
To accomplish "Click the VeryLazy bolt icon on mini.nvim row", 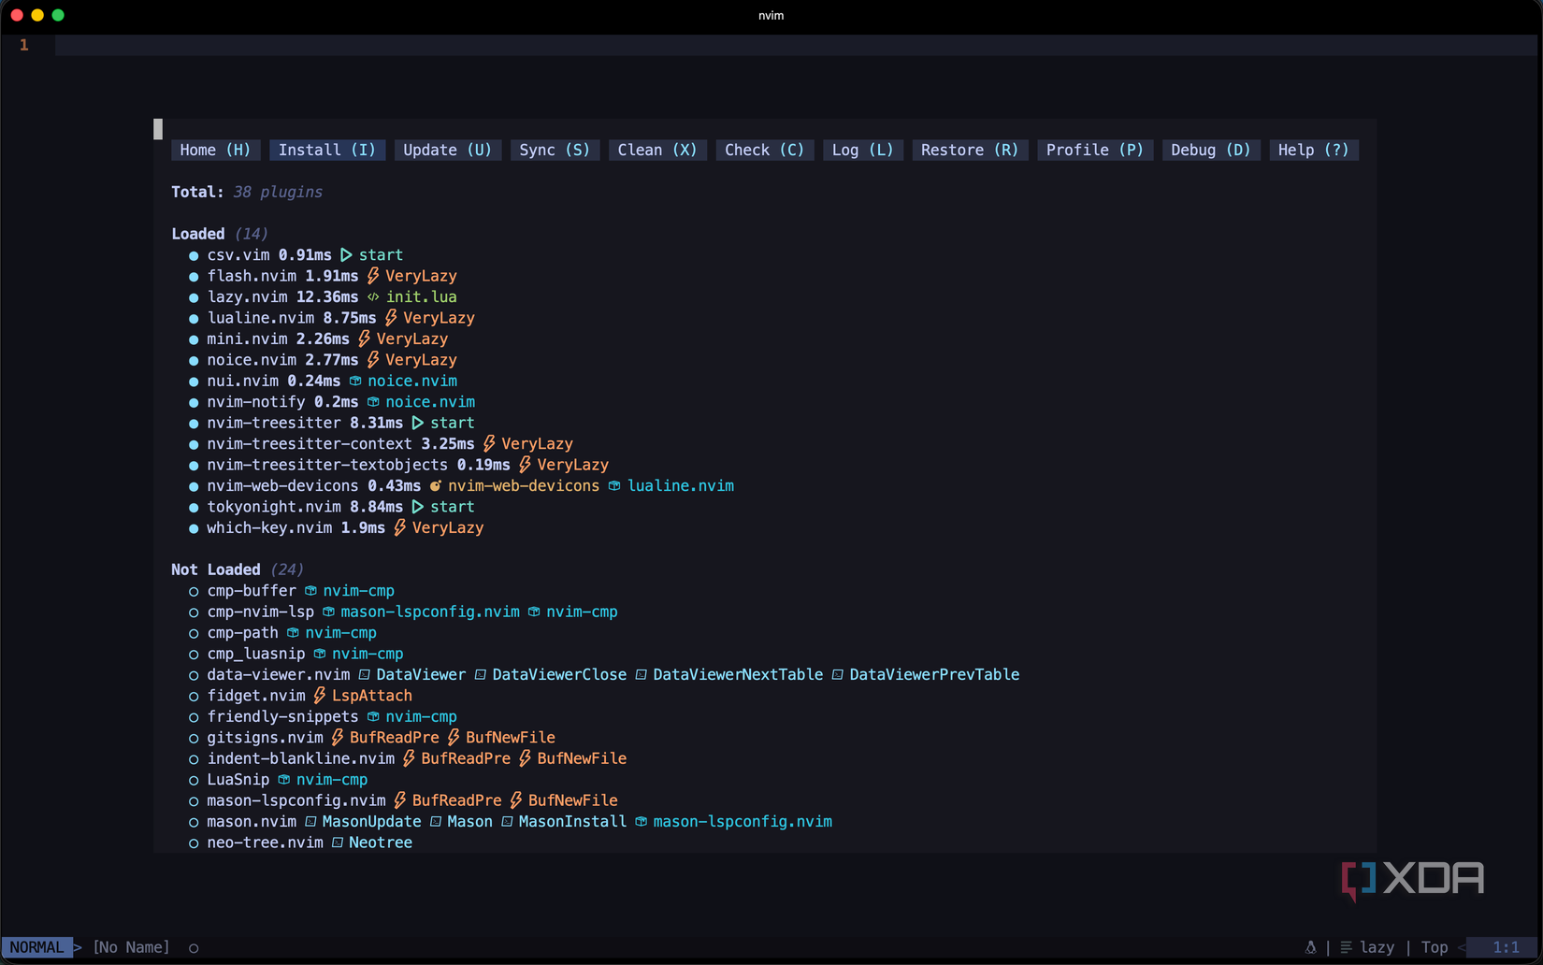I will [364, 338].
